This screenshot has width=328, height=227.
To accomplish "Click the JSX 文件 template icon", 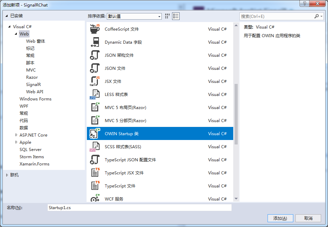I will [x=95, y=81].
